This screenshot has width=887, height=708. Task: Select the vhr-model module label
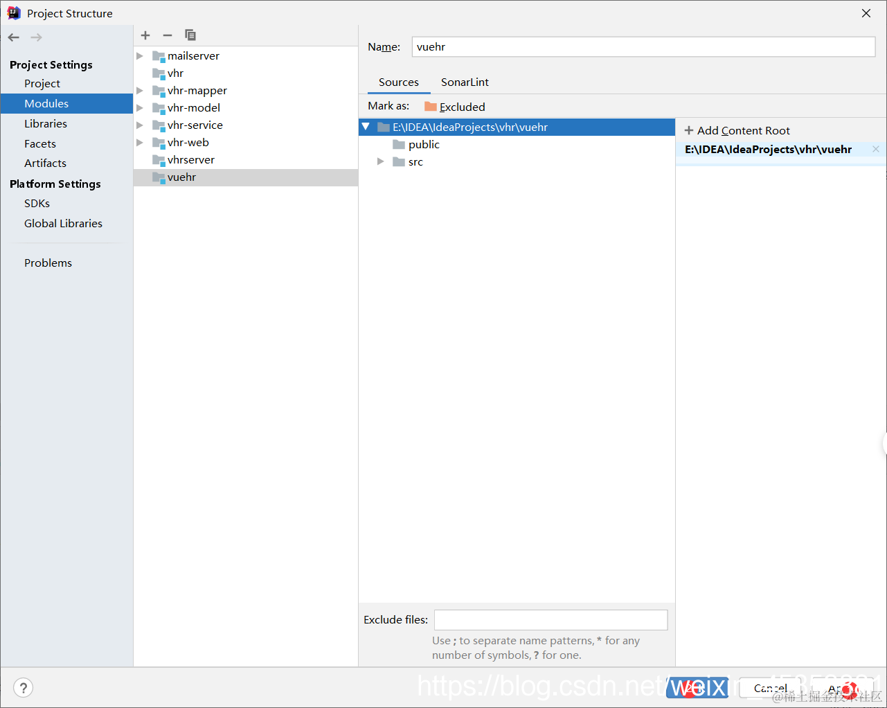pyautogui.click(x=194, y=108)
